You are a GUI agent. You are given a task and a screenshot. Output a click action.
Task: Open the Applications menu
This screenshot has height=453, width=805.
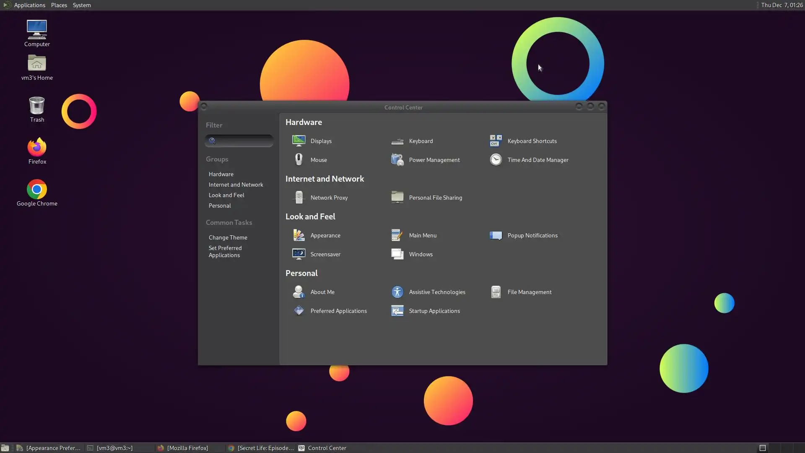click(x=29, y=5)
